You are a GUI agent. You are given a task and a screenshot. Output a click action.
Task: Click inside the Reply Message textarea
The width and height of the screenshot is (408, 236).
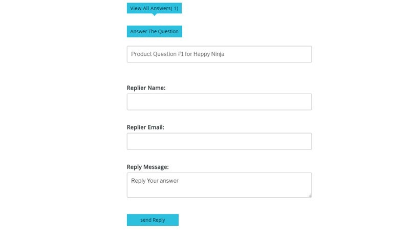pyautogui.click(x=219, y=185)
